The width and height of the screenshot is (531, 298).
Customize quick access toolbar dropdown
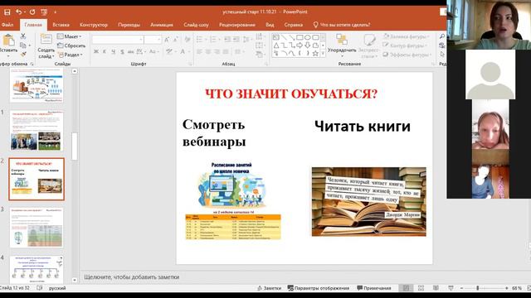point(55,12)
